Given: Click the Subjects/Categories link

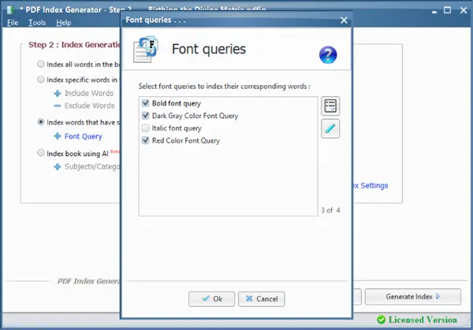Looking at the screenshot, I should point(92,167).
